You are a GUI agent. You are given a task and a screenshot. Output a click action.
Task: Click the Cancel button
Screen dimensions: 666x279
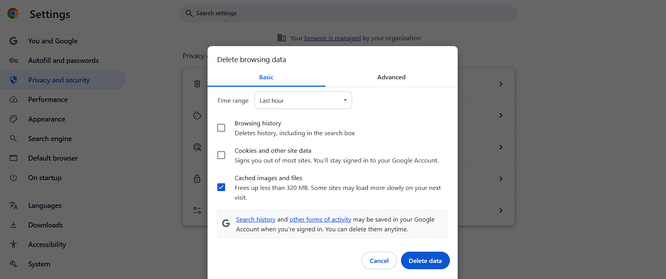pyautogui.click(x=379, y=261)
